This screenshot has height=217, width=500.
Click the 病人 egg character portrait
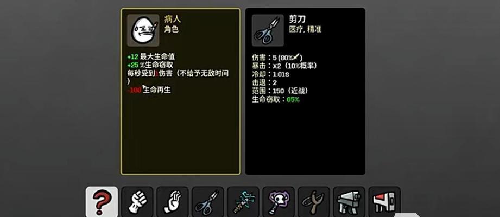[143, 30]
